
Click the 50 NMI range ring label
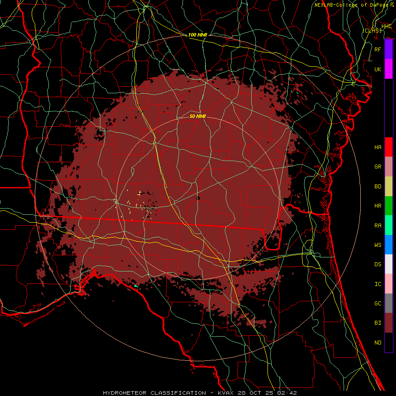point(198,116)
